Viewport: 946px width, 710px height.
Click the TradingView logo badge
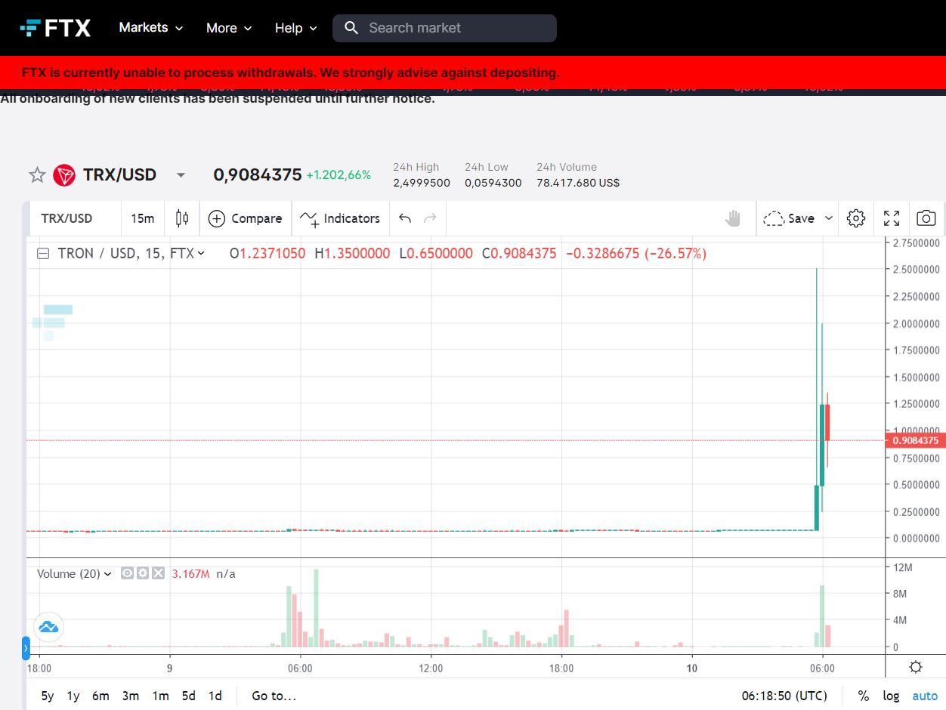pyautogui.click(x=48, y=626)
